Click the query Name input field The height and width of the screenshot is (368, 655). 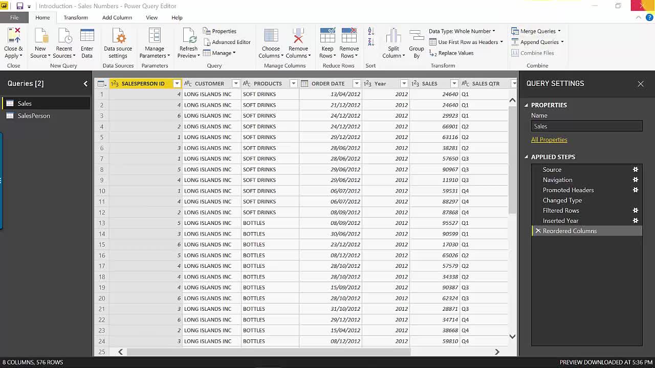pyautogui.click(x=586, y=126)
